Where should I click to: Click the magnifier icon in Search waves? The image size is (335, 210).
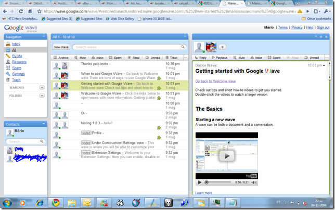click(x=183, y=47)
